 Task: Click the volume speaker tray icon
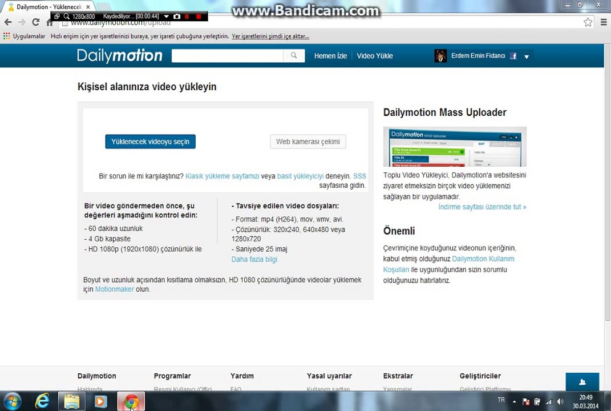click(560, 401)
